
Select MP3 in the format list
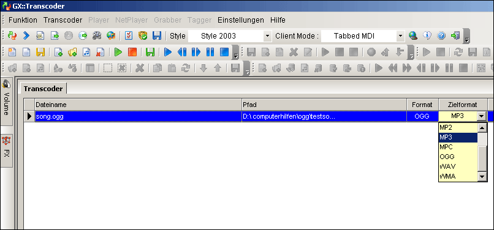(x=458, y=137)
